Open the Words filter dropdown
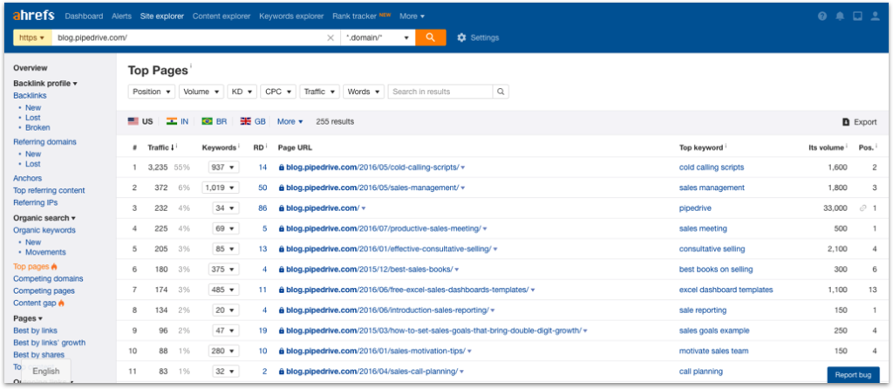893x389 pixels. pos(364,92)
